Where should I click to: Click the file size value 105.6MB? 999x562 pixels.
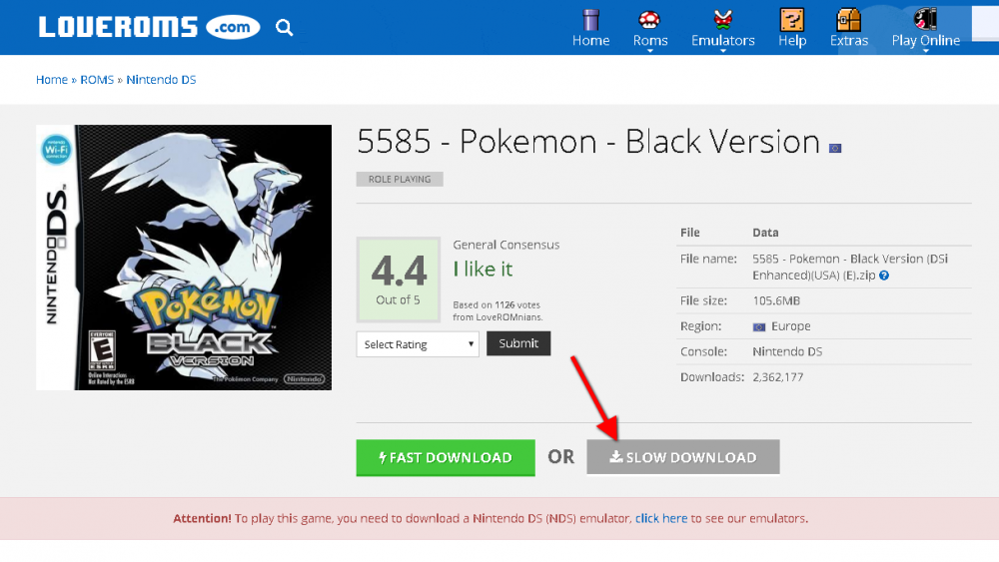(776, 300)
